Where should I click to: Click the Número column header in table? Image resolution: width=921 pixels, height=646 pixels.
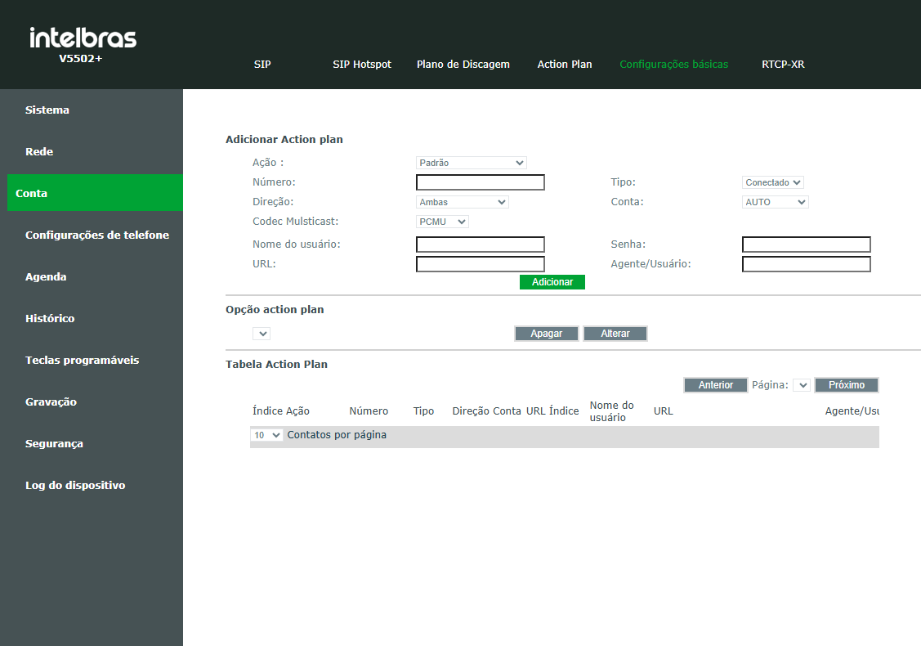click(369, 410)
